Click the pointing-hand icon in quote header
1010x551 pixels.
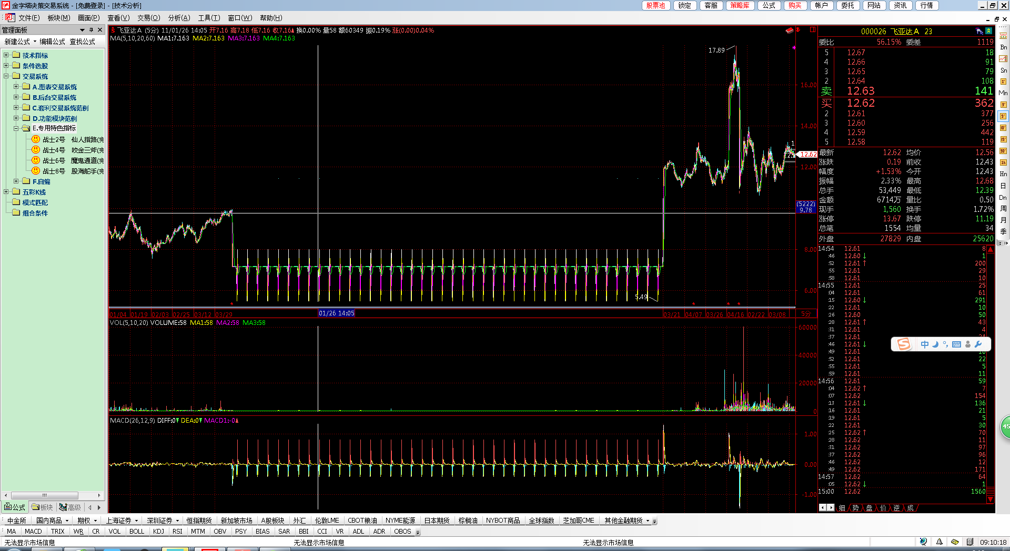point(979,31)
